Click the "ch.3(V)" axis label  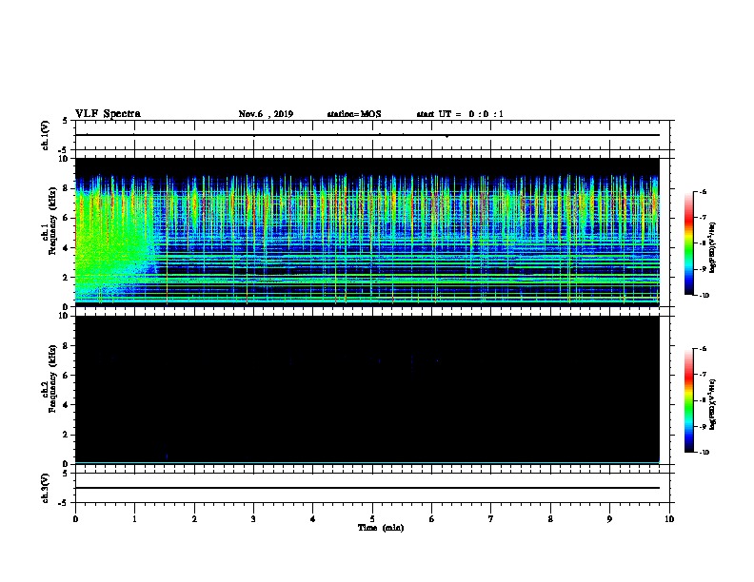45,488
